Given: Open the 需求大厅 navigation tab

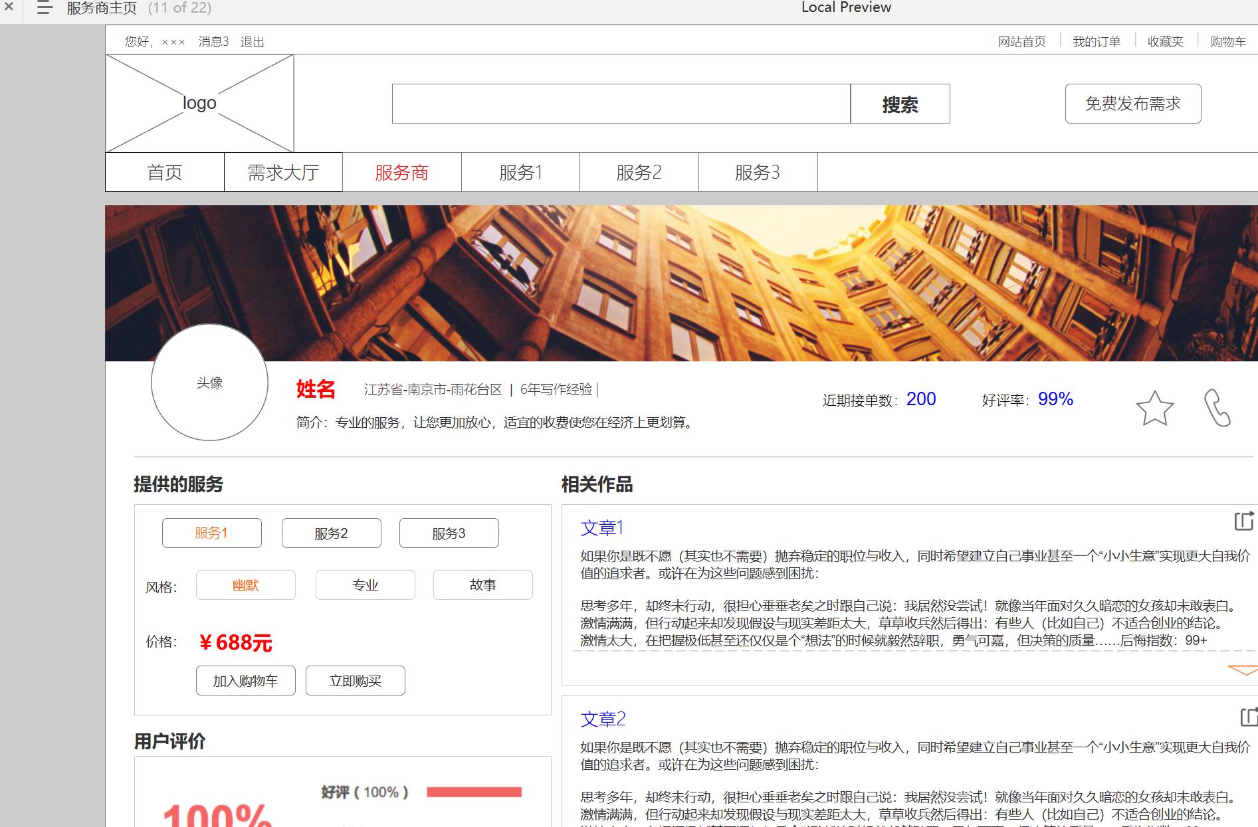Looking at the screenshot, I should (283, 172).
